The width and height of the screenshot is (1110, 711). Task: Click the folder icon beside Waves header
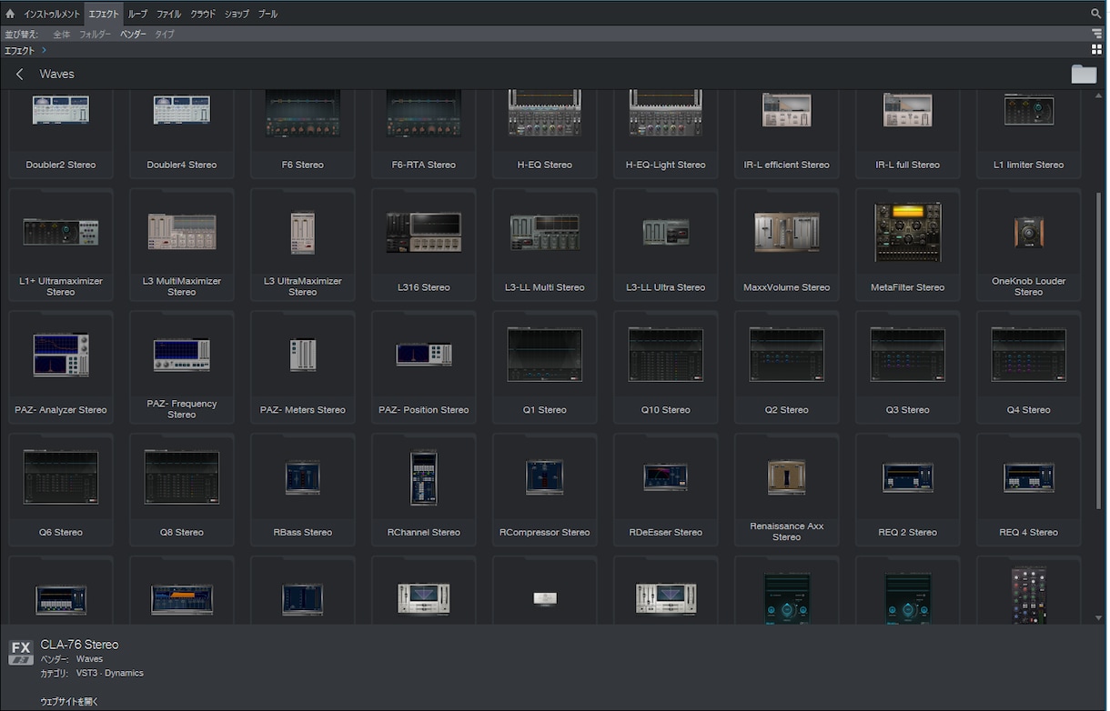[x=1084, y=75]
